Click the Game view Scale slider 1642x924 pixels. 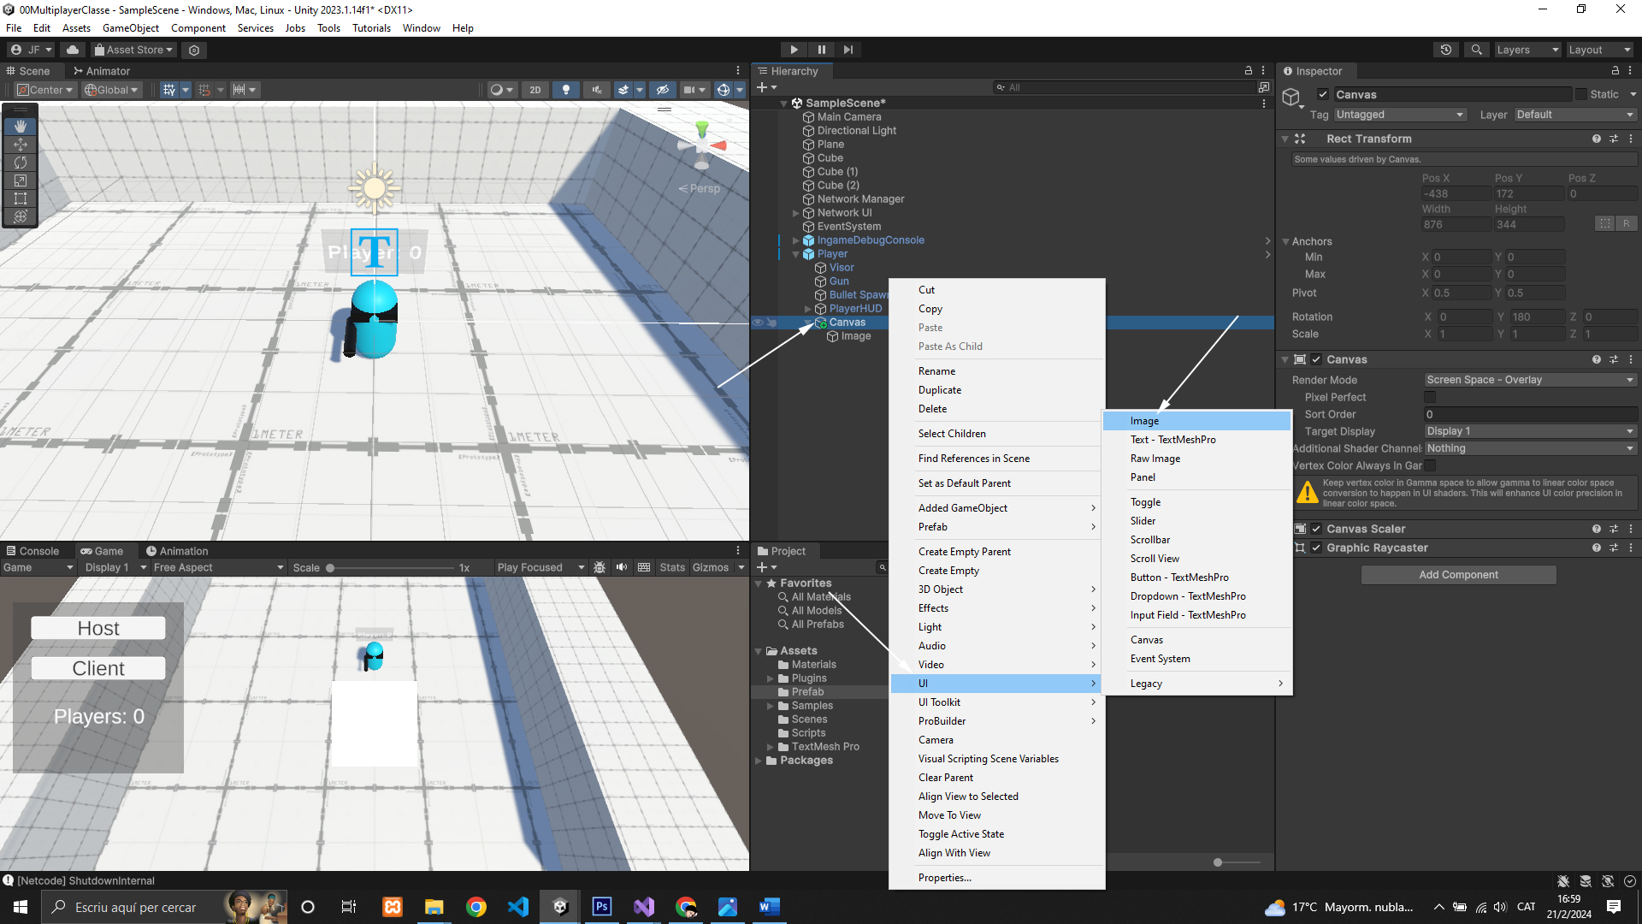[x=391, y=567]
